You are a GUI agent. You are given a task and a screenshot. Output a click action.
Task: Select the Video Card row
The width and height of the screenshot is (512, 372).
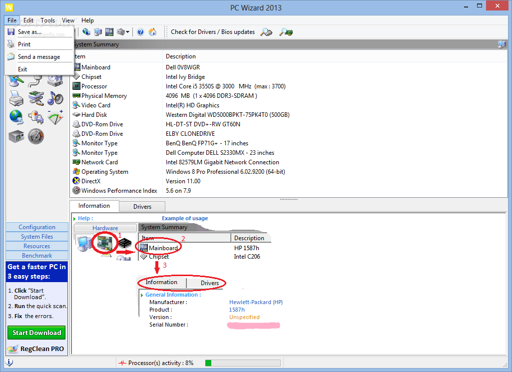click(289, 105)
